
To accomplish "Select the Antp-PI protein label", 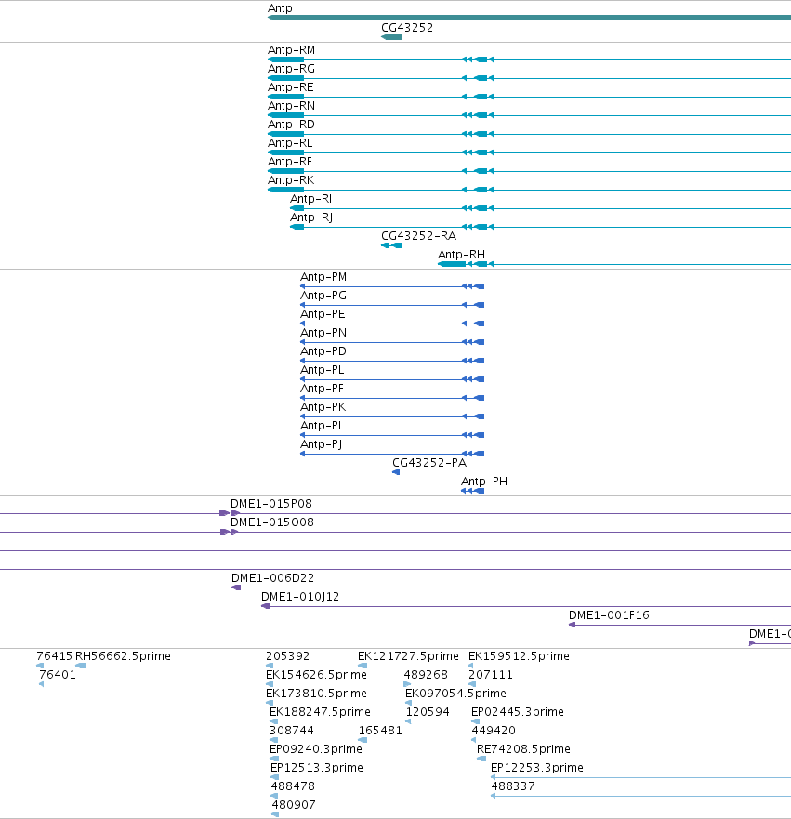I will click(x=321, y=426).
